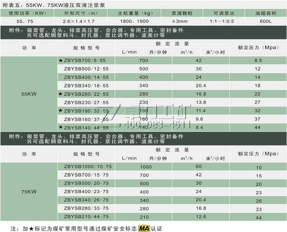Click the ZBYSB210/44-75 model entry
This screenshot has height=232, width=287.
click(87, 217)
